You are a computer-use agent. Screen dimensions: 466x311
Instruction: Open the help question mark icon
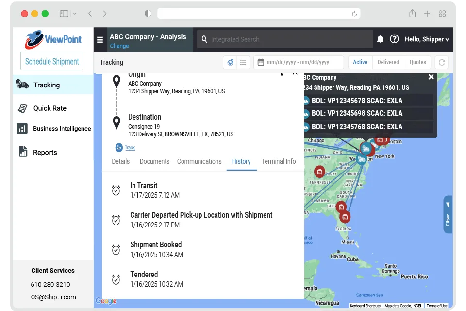[x=394, y=39]
